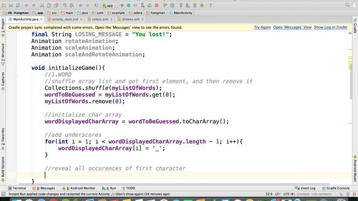Select the app breadcrumb folder
The height and width of the screenshot is (201, 358).
click(37, 13)
